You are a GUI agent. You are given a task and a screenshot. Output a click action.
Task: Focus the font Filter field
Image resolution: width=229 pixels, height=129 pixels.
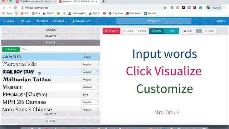pos(60,49)
